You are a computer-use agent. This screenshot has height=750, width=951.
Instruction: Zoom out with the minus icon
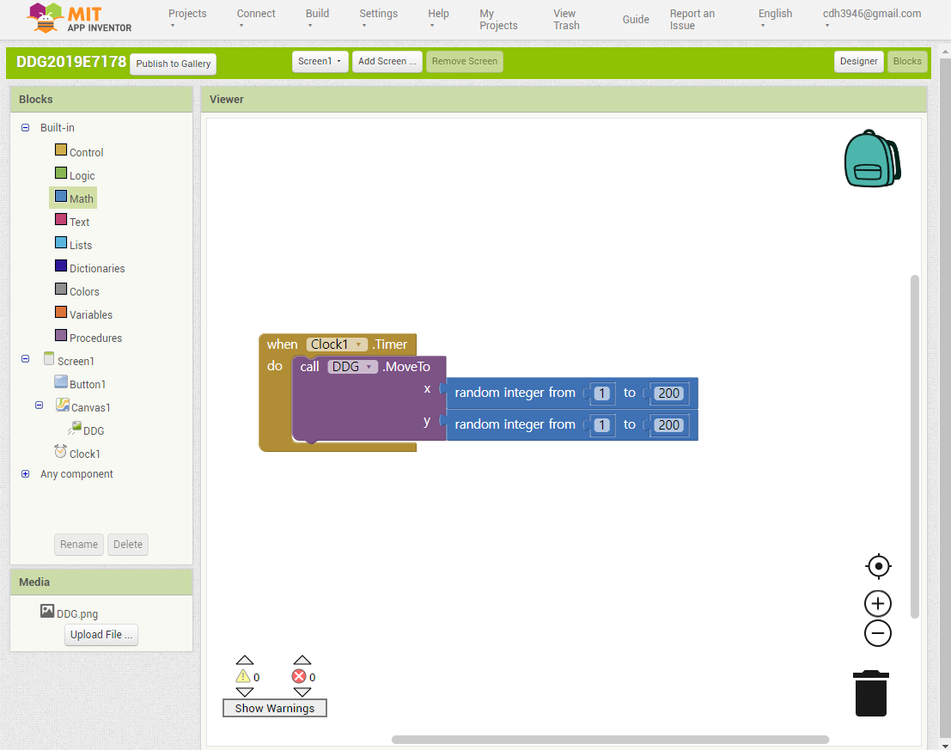(x=878, y=633)
